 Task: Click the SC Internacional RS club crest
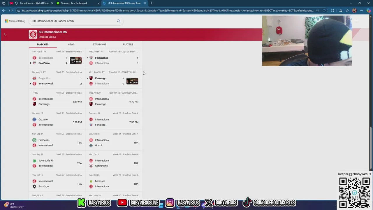pyautogui.click(x=33, y=34)
